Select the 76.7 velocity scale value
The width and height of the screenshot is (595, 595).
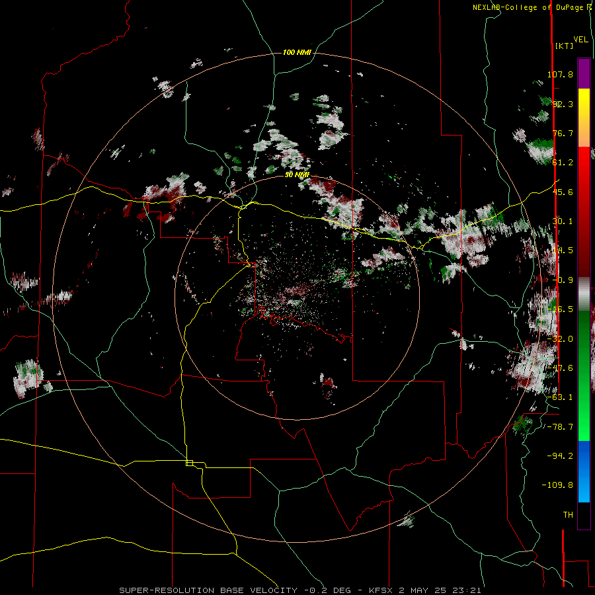pyautogui.click(x=563, y=133)
